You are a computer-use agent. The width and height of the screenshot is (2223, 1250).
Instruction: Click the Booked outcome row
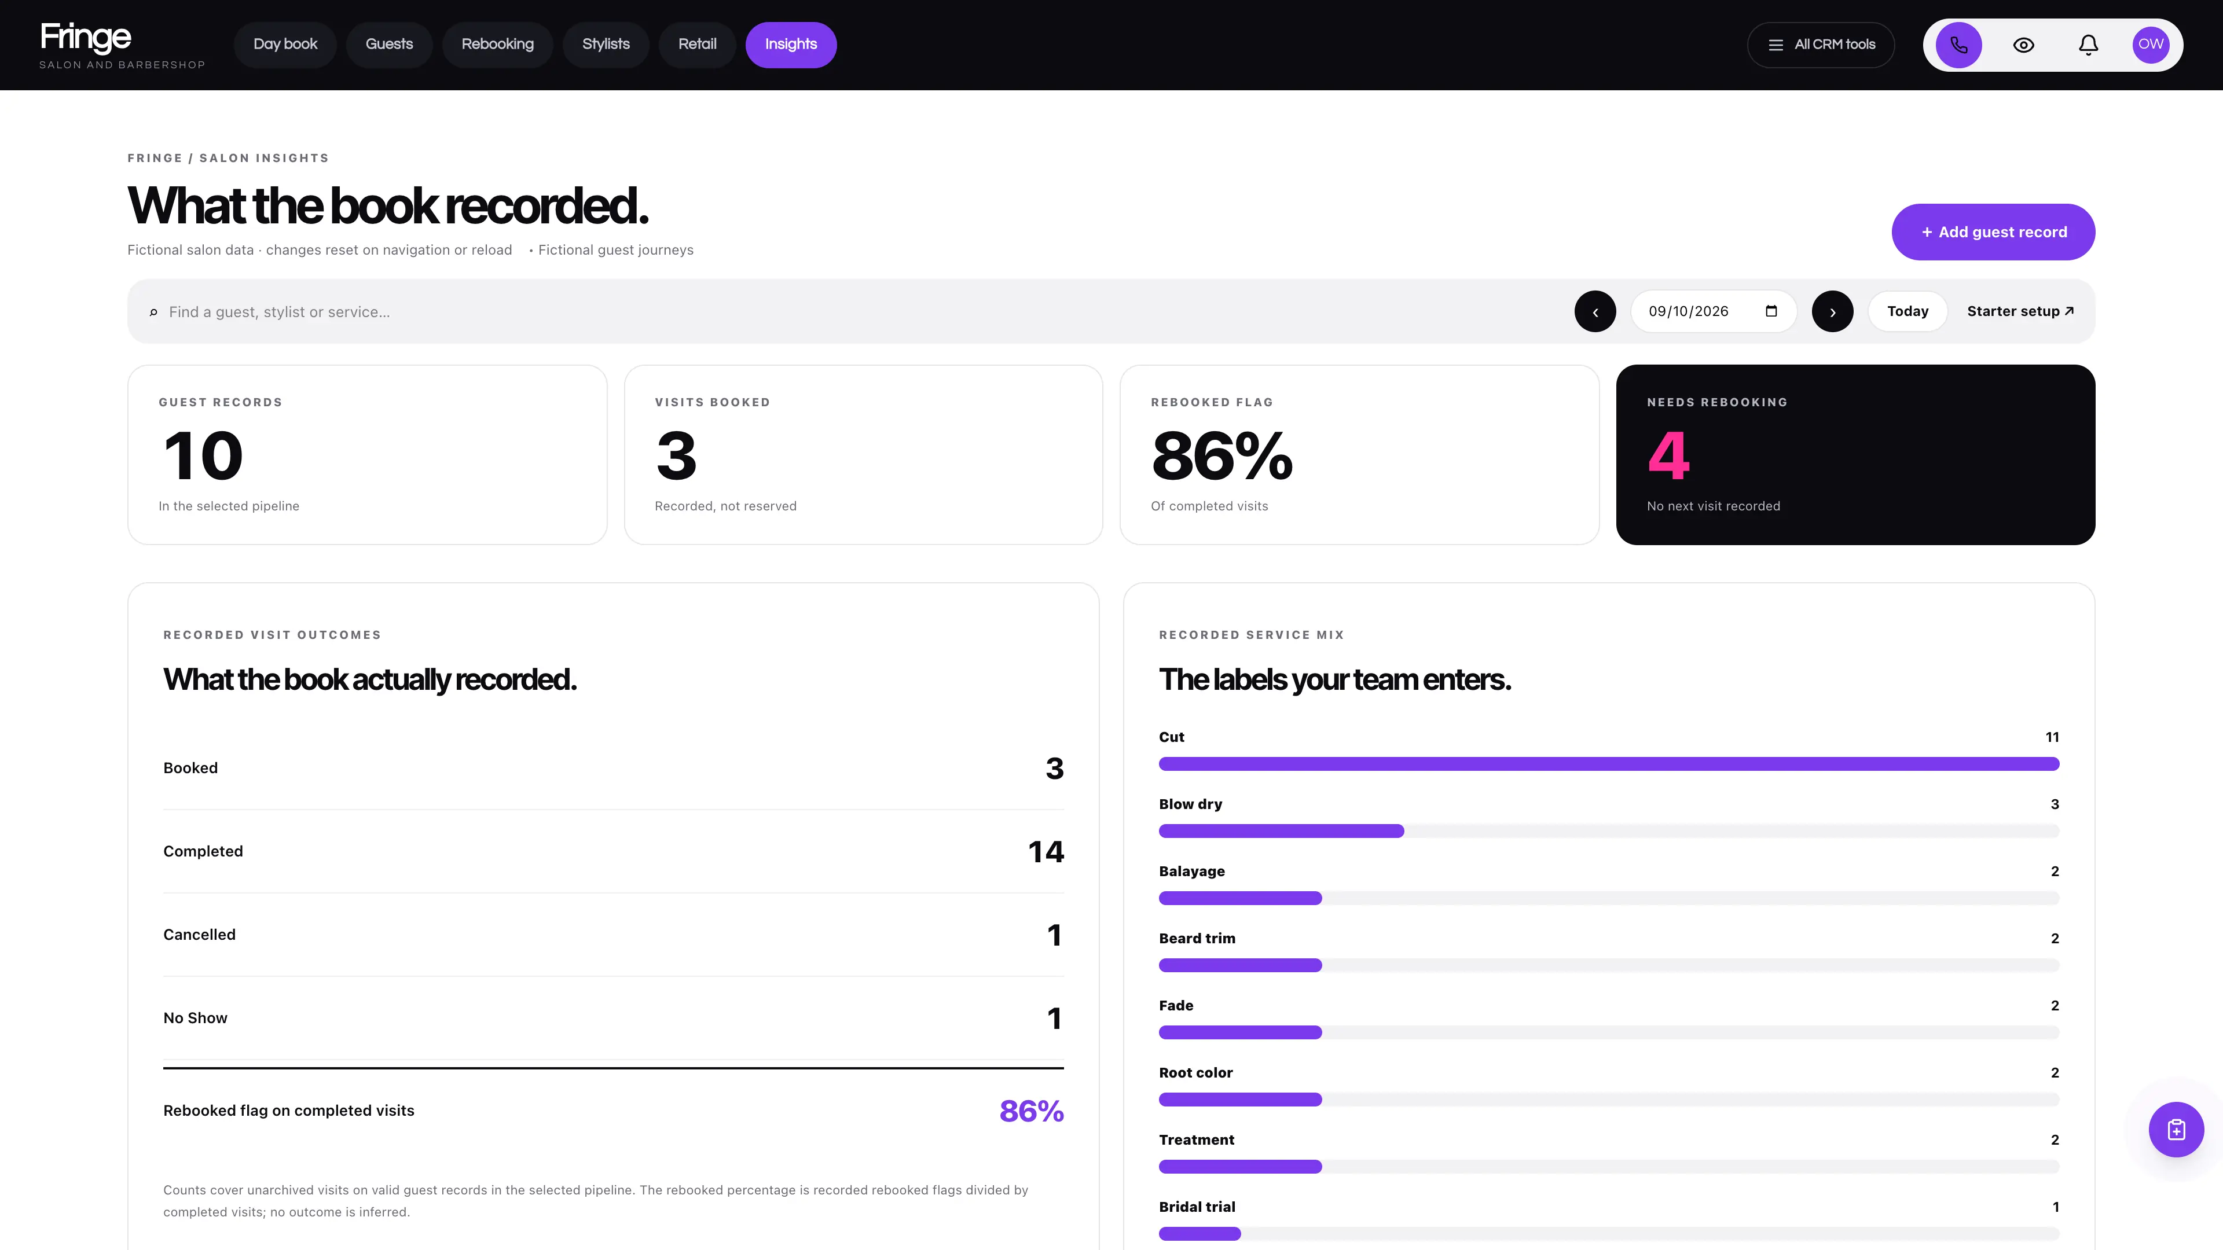tap(614, 768)
